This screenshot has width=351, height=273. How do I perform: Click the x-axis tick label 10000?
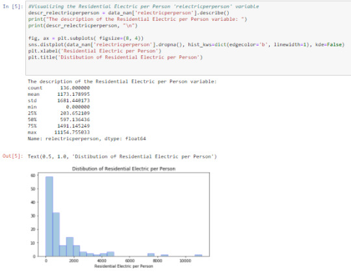(x=185, y=261)
